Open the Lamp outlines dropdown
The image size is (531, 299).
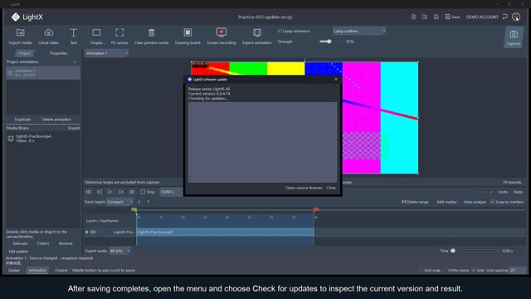(x=358, y=31)
